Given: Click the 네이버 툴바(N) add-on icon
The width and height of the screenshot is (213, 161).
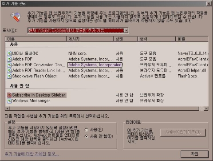Looking at the screenshot, I should tap(9, 53).
